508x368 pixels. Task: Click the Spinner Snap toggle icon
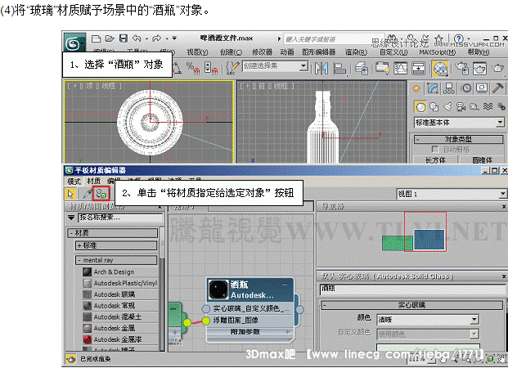pyautogui.click(x=210, y=68)
